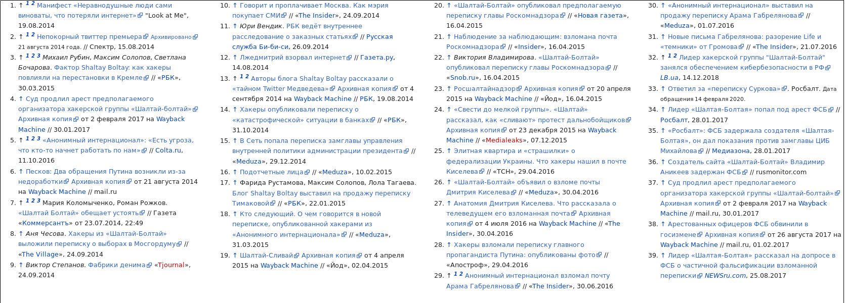Jump to superscript backlink 3 in reference 3
This screenshot has height=303, width=845.
38,56
